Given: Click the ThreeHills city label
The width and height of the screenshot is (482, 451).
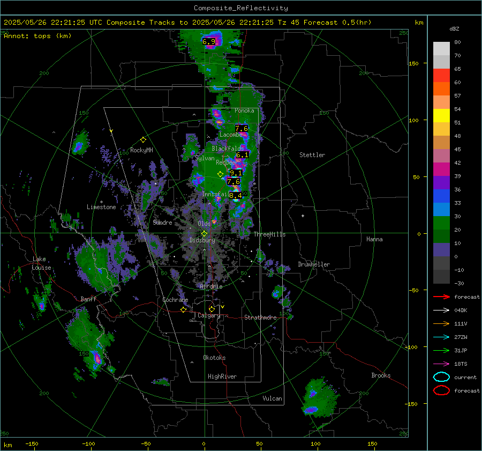Looking at the screenshot, I should tap(269, 234).
